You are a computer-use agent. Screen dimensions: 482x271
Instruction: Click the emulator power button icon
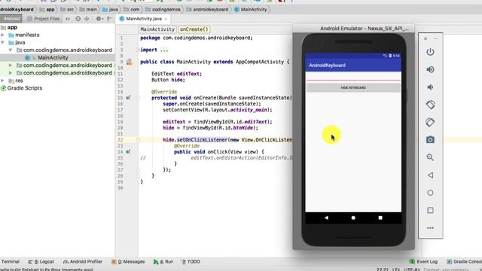(430, 52)
